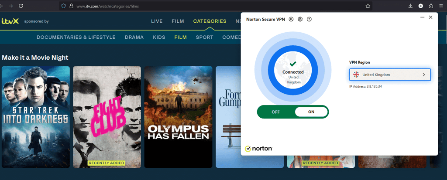Click the ITVX logo
Viewport: 447px width, 180px height.
tap(10, 21)
